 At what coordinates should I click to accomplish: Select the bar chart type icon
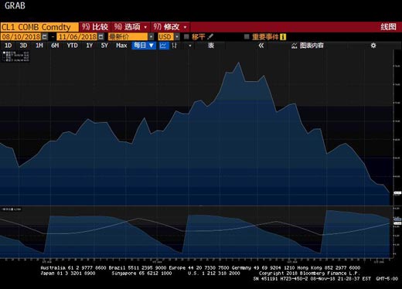175,46
